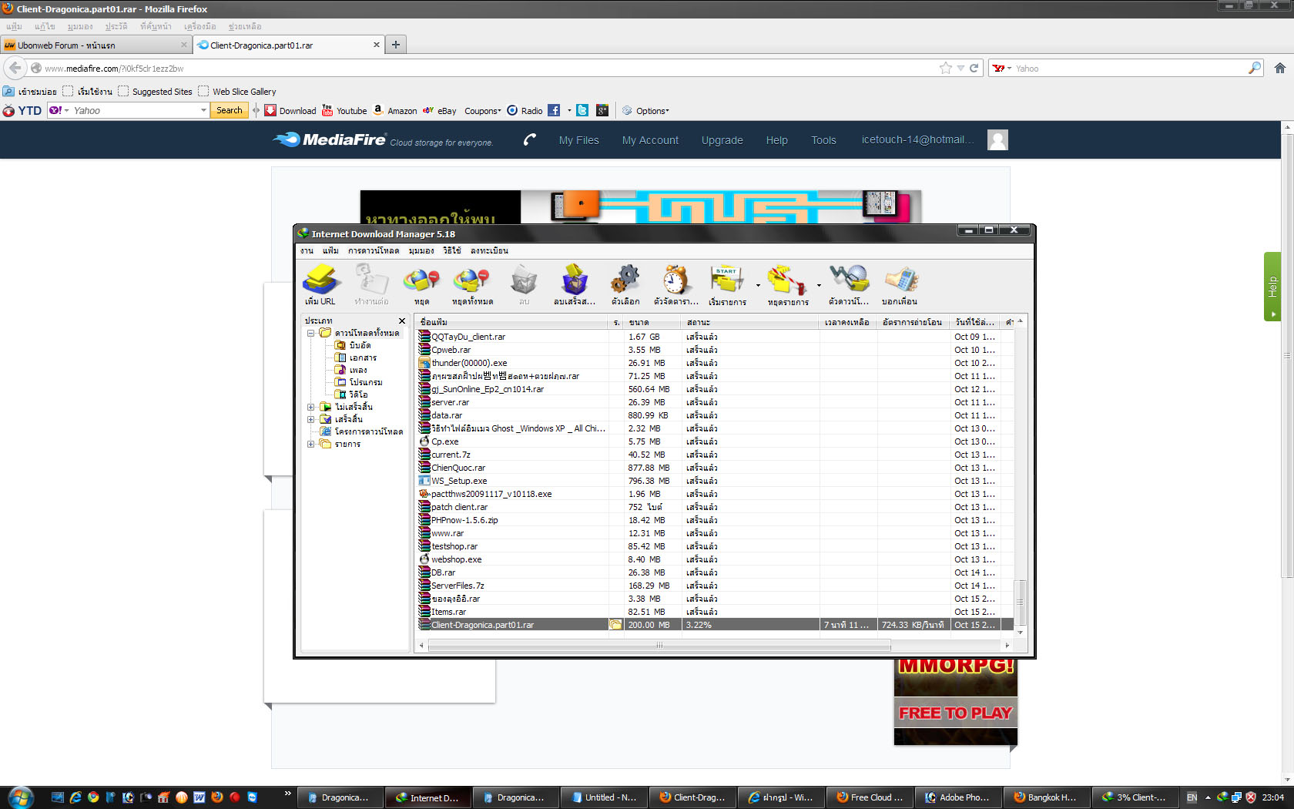Viewport: 1294px width, 809px height.
Task: Open the IDM การดาวน์โหลด menu
Action: [374, 251]
